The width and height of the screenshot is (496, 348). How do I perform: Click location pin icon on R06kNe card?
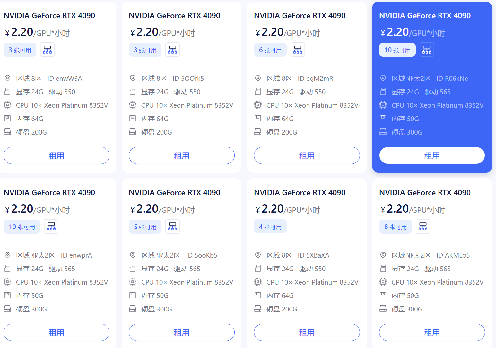383,78
